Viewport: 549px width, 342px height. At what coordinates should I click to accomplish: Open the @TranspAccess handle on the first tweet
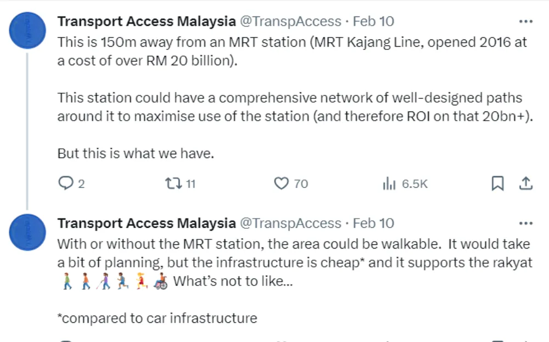tap(290, 21)
